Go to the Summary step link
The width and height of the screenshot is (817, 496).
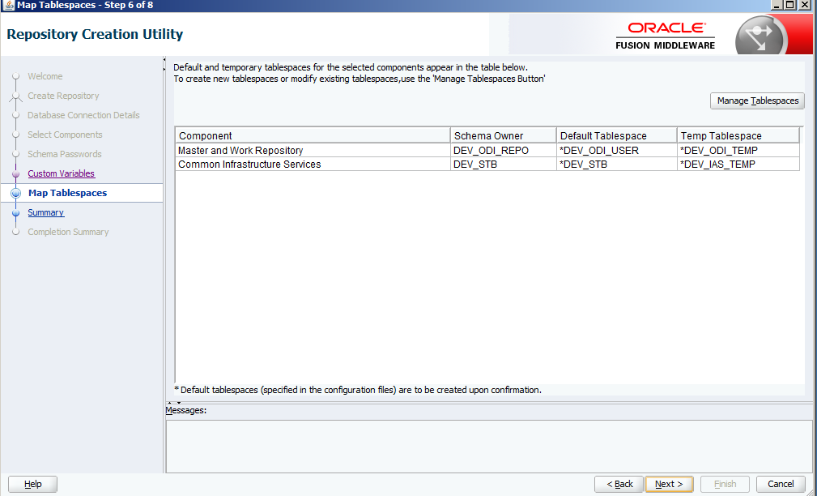point(45,212)
